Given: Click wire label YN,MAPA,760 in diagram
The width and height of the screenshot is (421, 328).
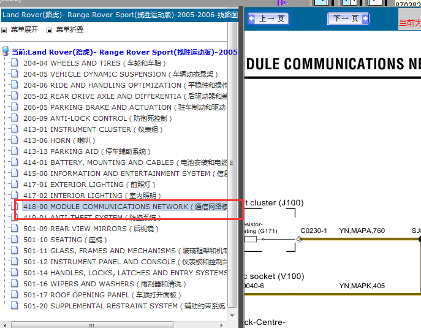Looking at the screenshot, I should (x=362, y=231).
